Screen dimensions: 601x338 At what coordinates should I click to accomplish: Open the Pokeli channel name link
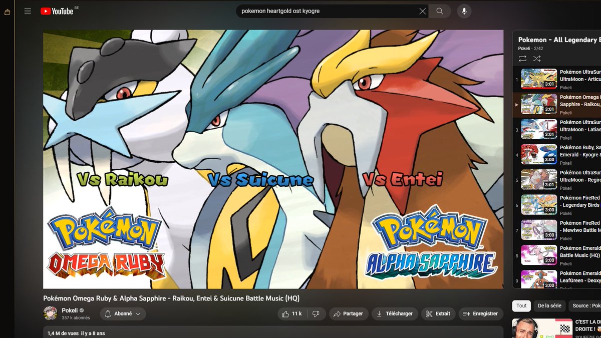(x=69, y=310)
